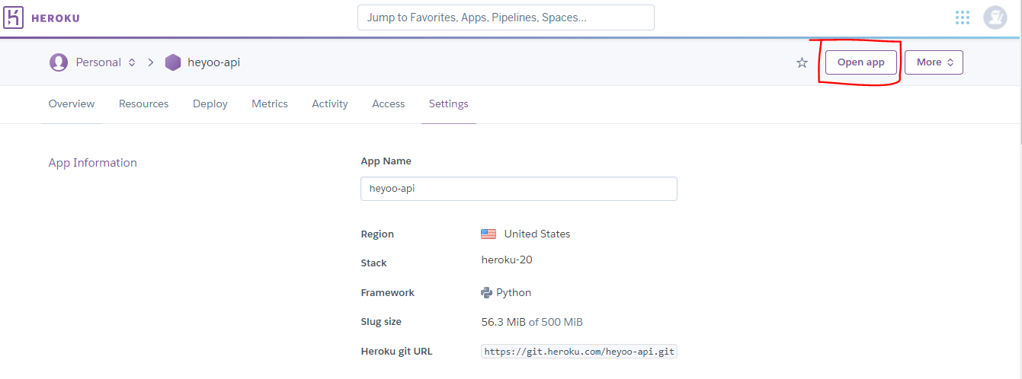Favorite the app with the star icon

pos(802,62)
